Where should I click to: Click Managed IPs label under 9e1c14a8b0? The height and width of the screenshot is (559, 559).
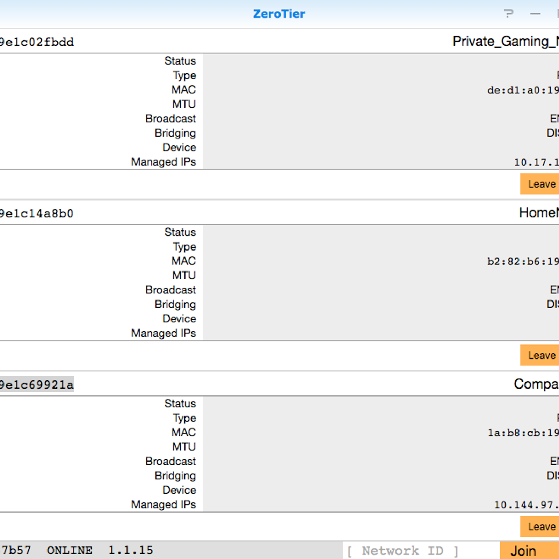tap(164, 333)
